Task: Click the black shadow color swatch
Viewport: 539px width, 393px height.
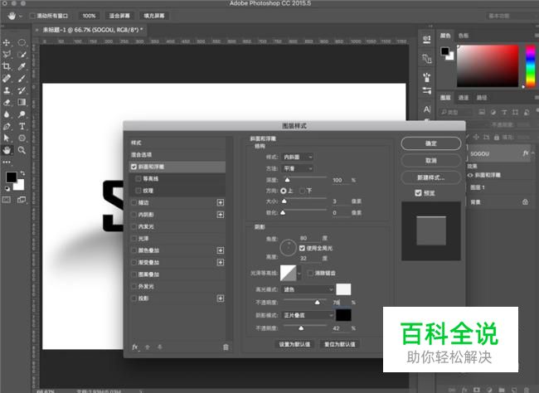Action: coord(343,315)
